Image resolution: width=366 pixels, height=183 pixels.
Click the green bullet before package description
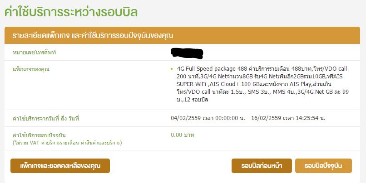(172, 69)
